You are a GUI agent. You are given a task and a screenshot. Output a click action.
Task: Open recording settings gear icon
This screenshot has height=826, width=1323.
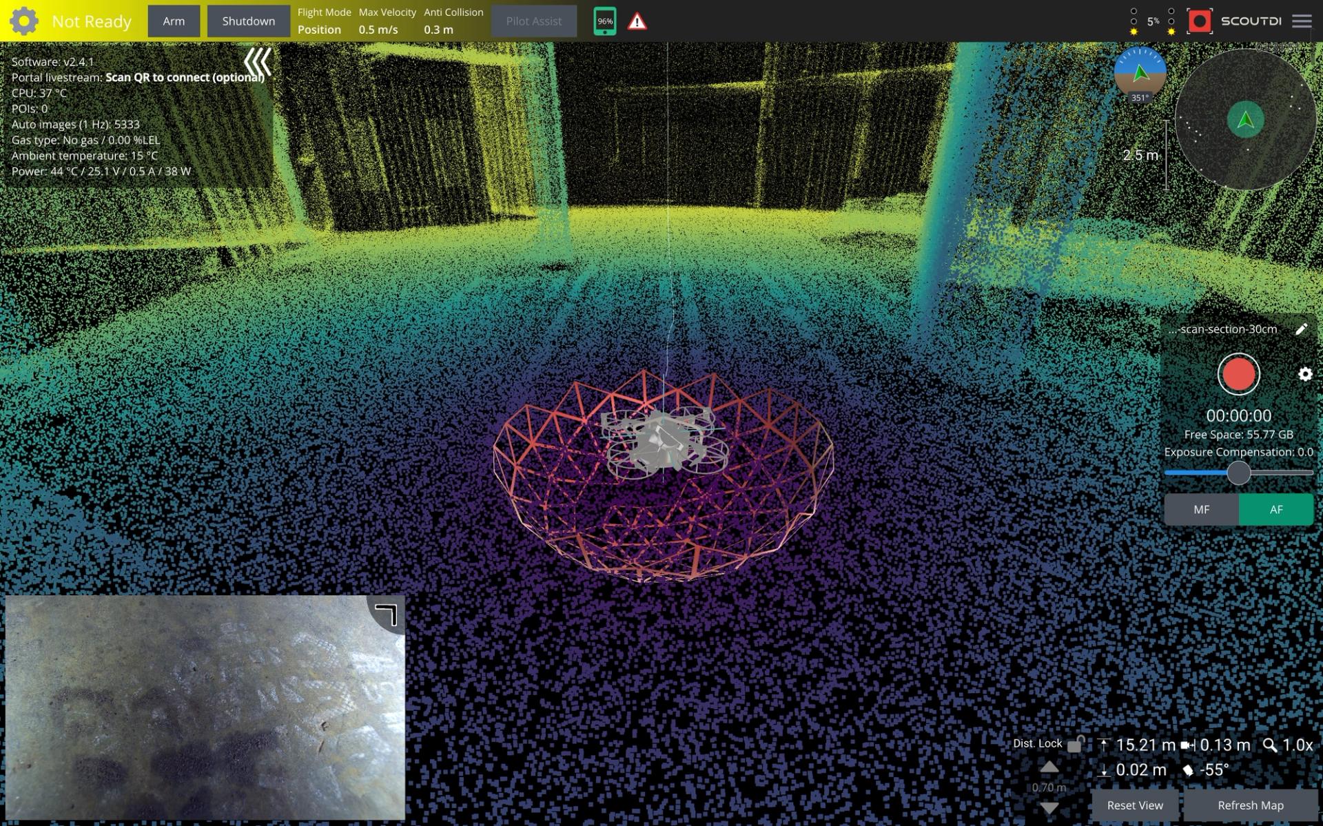1305,374
